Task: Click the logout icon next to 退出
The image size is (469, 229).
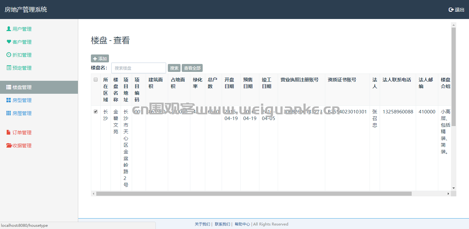Action: tap(451, 10)
